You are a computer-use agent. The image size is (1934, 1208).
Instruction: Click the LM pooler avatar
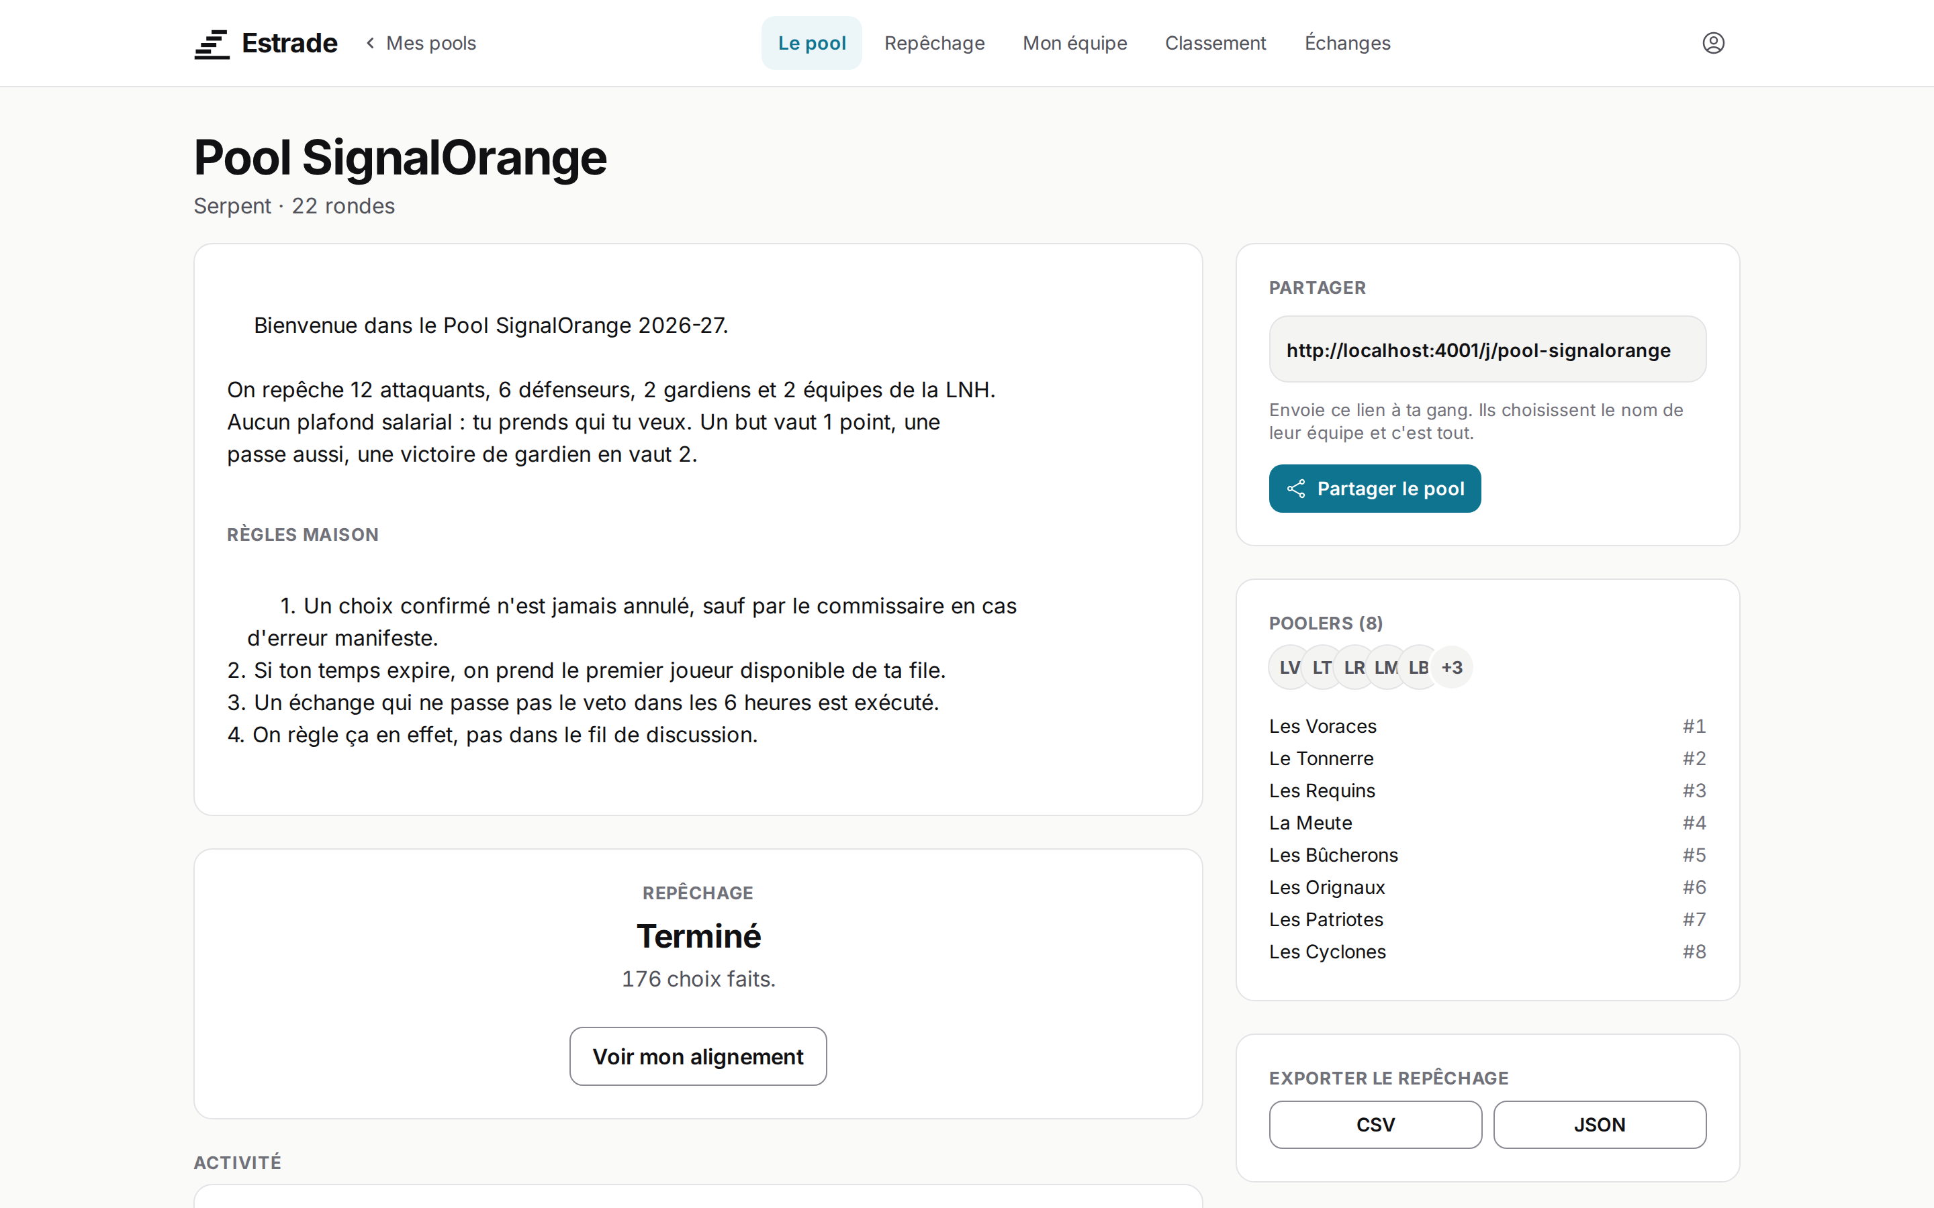point(1387,667)
